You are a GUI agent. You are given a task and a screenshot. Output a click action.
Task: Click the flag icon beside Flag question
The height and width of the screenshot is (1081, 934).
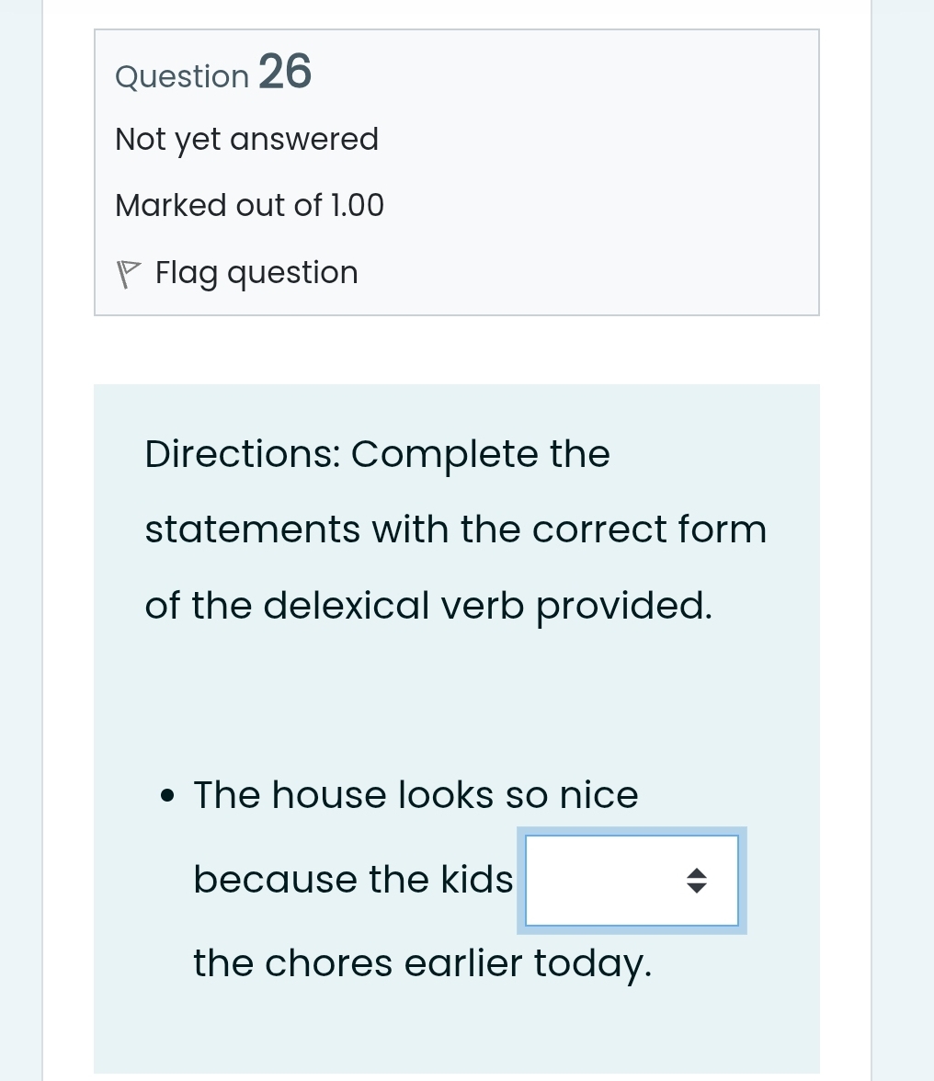(129, 273)
